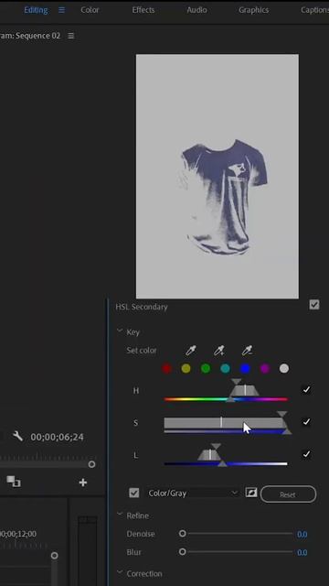329x586 pixels.
Task: Pick the blue color swatch
Action: point(245,369)
